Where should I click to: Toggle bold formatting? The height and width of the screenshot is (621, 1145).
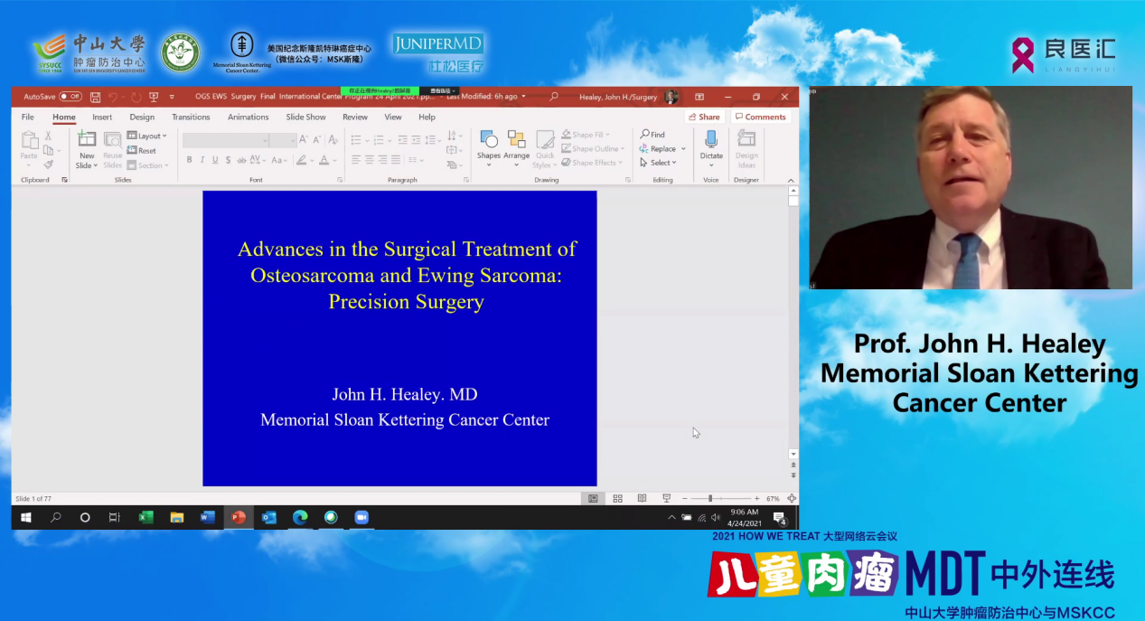[189, 160]
